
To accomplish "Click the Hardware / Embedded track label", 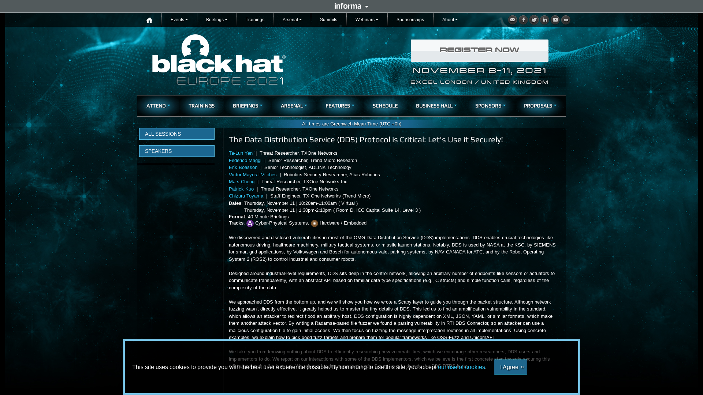I will pos(343,223).
